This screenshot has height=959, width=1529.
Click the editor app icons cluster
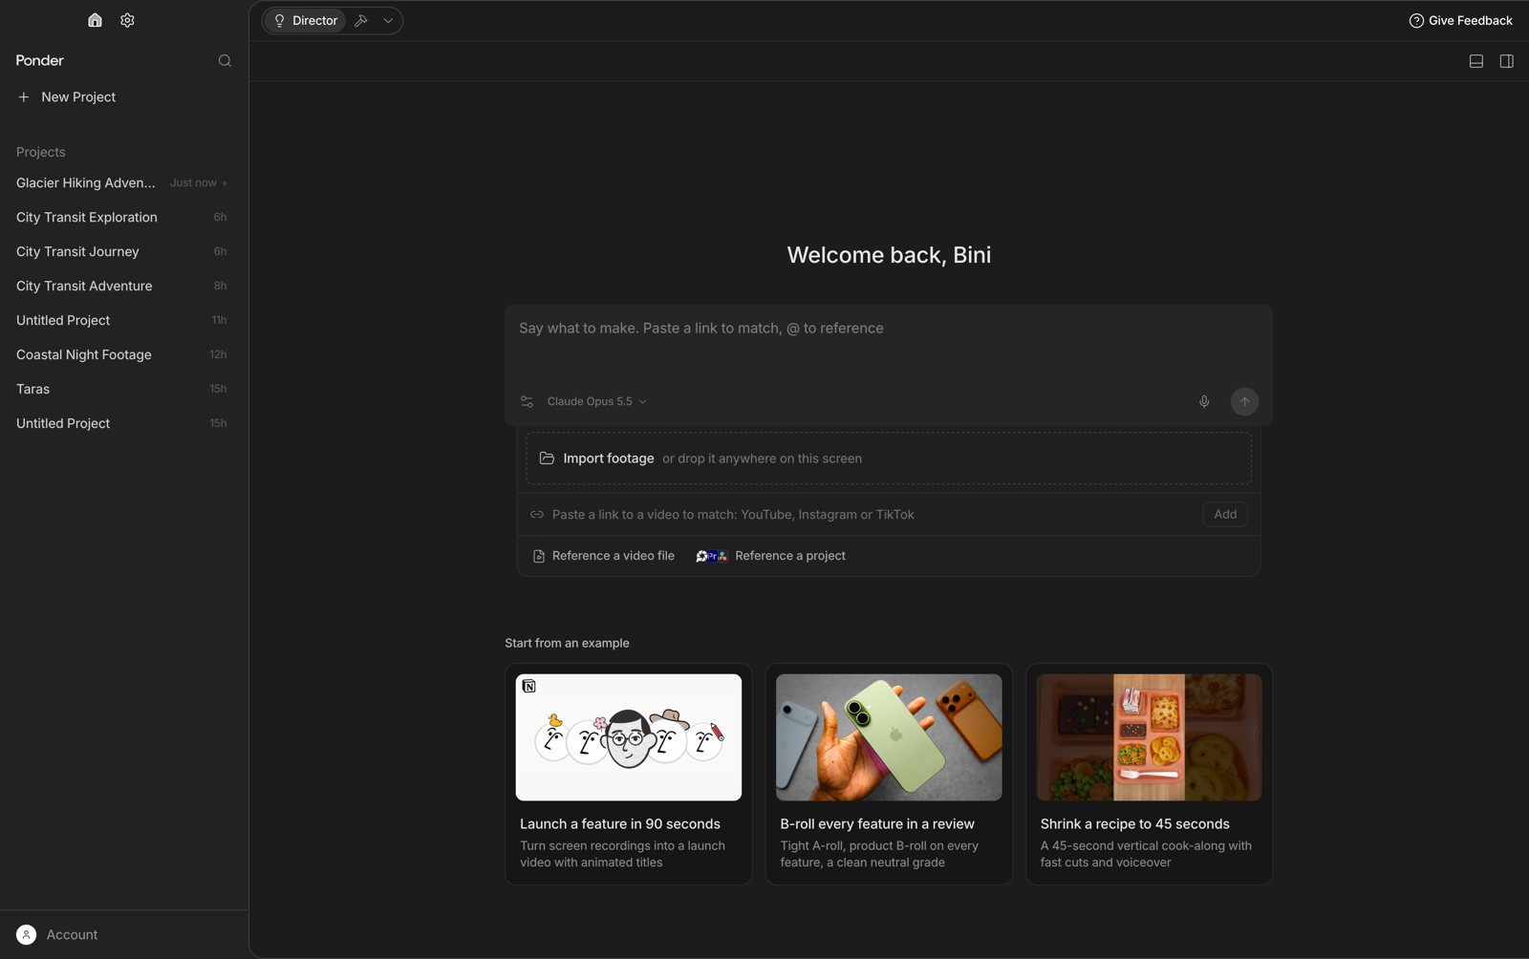[x=712, y=556]
